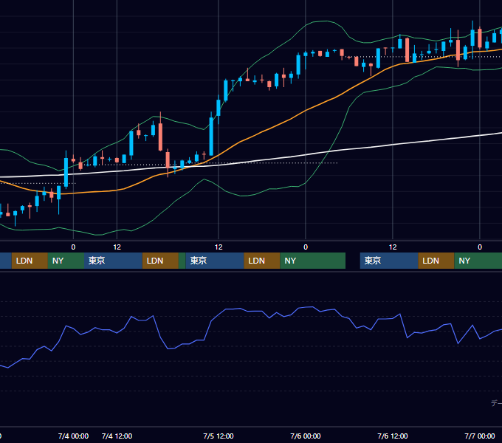Click the LDN session block starting 7/6 12:00
The height and width of the screenshot is (443, 502).
pyautogui.click(x=436, y=261)
